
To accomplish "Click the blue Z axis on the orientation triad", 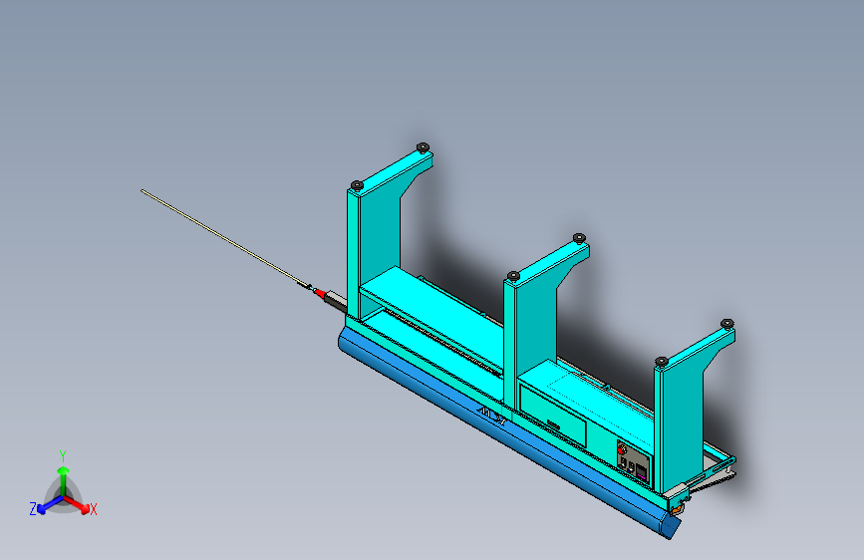I will pos(51,504).
